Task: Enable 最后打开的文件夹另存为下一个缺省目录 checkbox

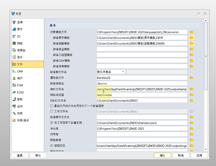Action: click(x=51, y=106)
